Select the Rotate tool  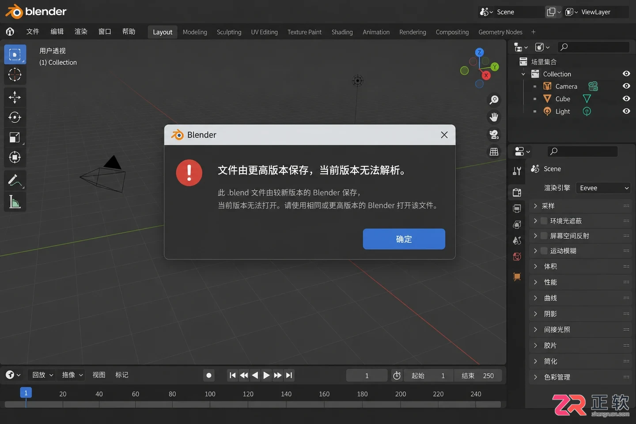click(x=15, y=117)
